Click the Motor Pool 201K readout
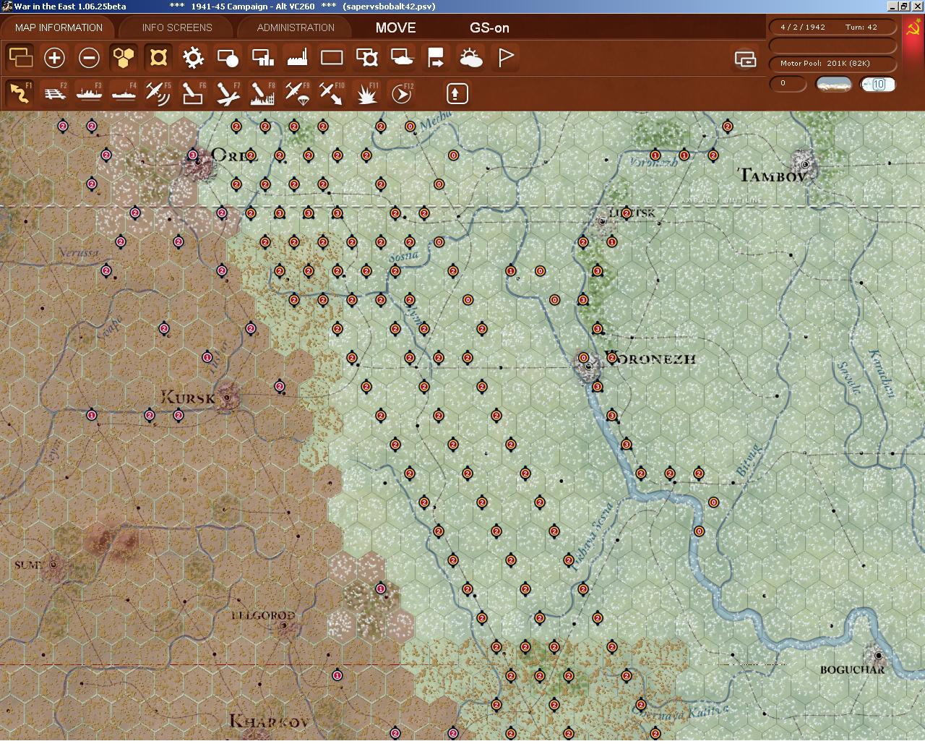The height and width of the screenshot is (749, 925). tap(832, 63)
